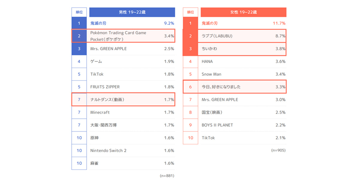Click the (n=905) sample size note
359x184 pixels.
278,150
